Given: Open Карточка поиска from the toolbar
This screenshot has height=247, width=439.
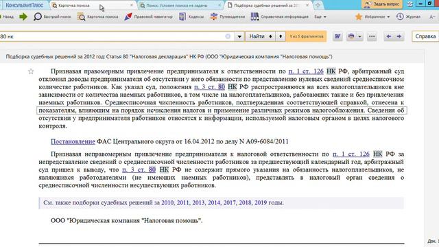Looking at the screenshot, I should click(x=97, y=16).
